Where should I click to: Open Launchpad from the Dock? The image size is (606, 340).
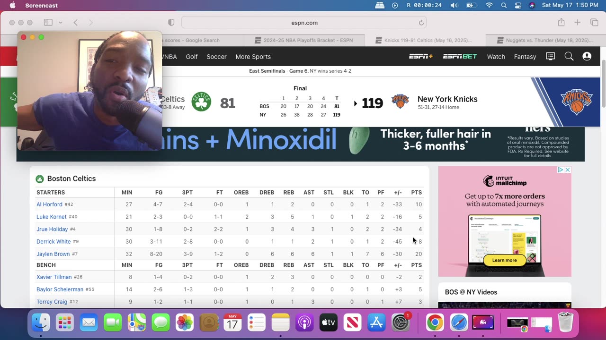pyautogui.click(x=65, y=323)
